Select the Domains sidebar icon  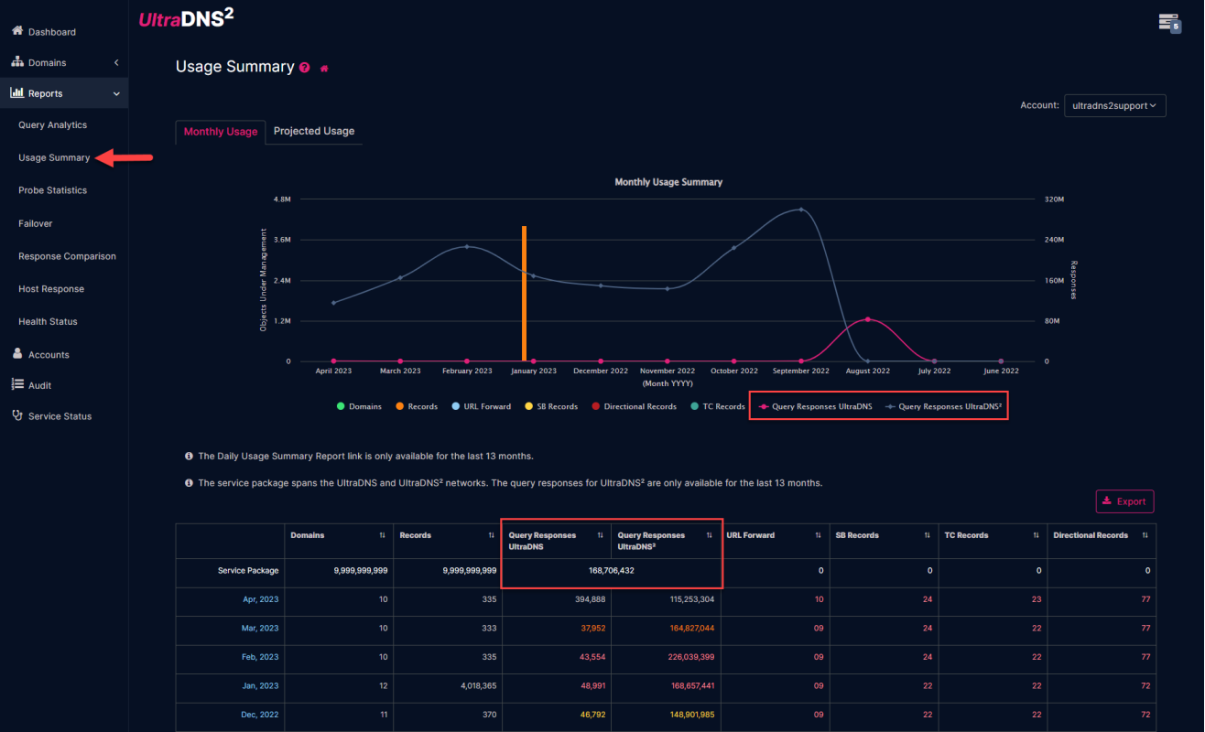(x=18, y=62)
